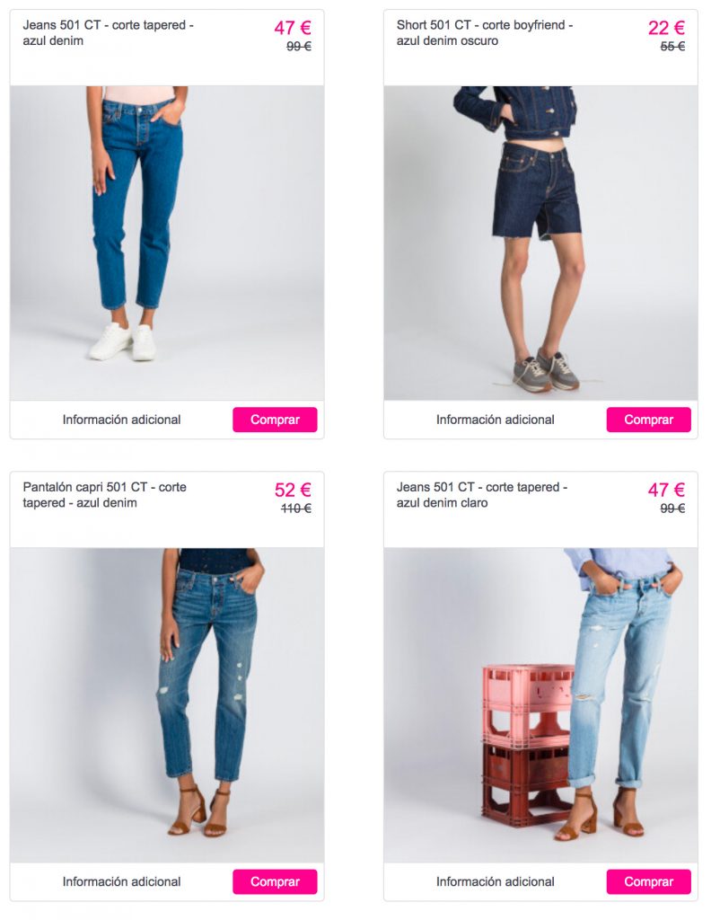The width and height of the screenshot is (711, 920).
Task: Buy the Jeans 501 CT azul denim
Action: pos(275,420)
